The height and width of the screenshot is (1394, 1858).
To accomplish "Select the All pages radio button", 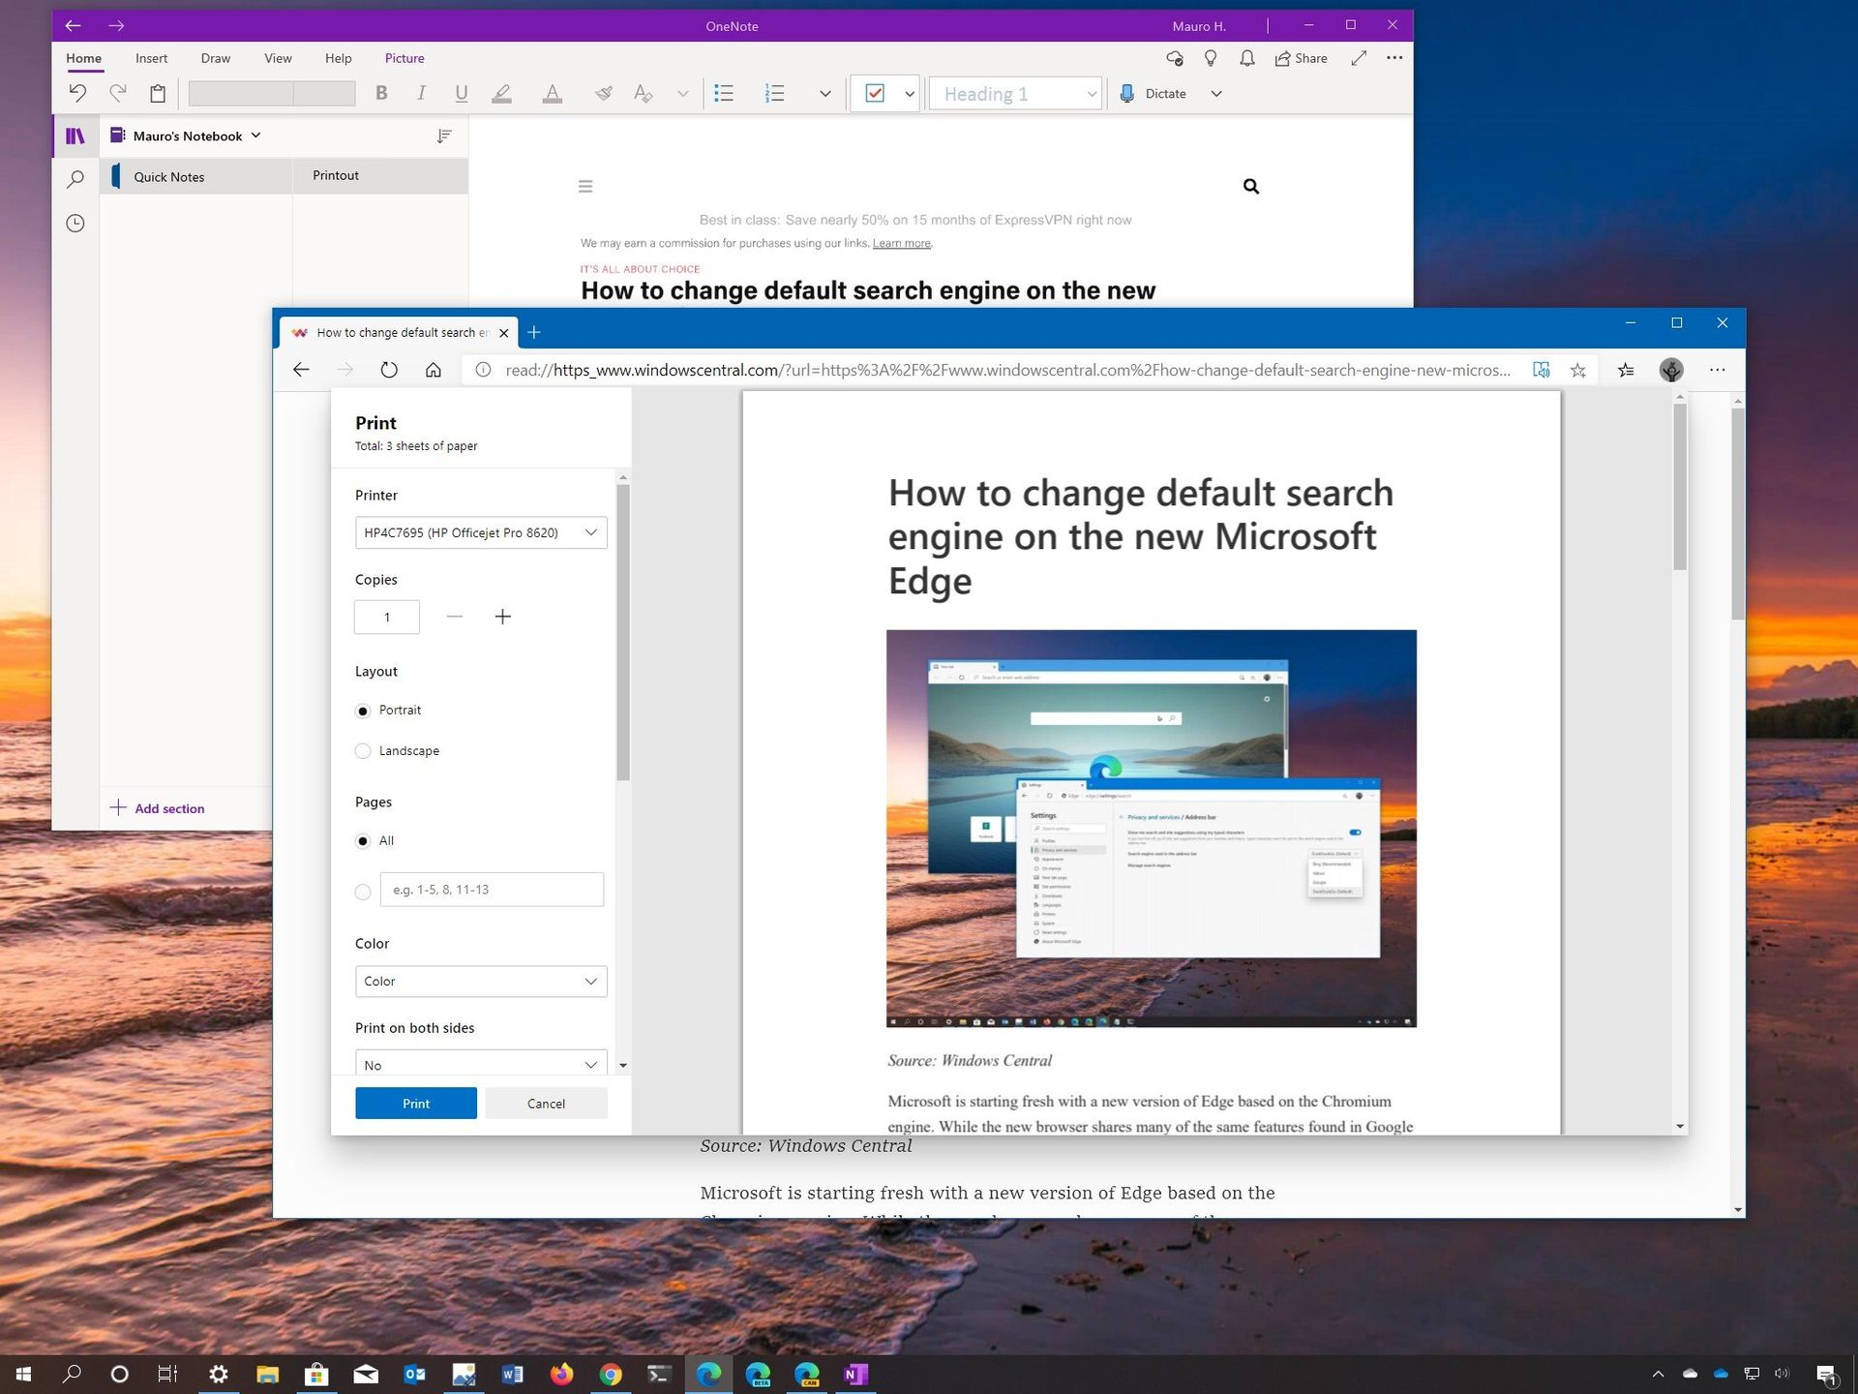I will coord(363,841).
